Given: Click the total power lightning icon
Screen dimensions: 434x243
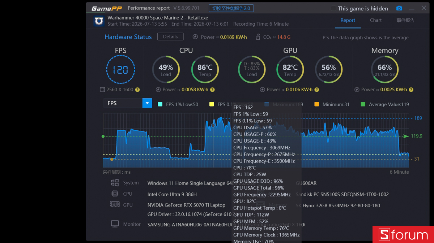Looking at the screenshot, I should 195,37.
